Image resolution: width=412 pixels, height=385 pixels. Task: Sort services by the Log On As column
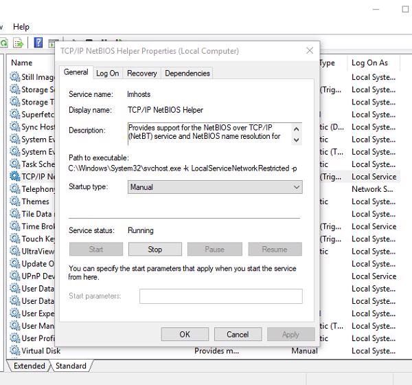coord(371,63)
